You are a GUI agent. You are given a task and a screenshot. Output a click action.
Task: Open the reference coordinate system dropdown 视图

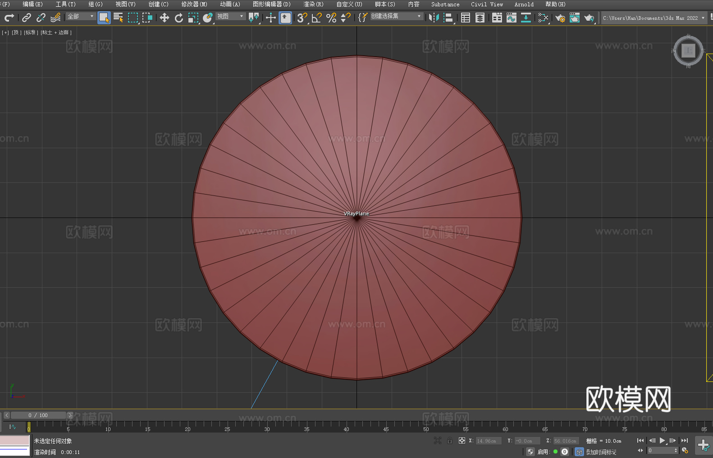pos(230,16)
